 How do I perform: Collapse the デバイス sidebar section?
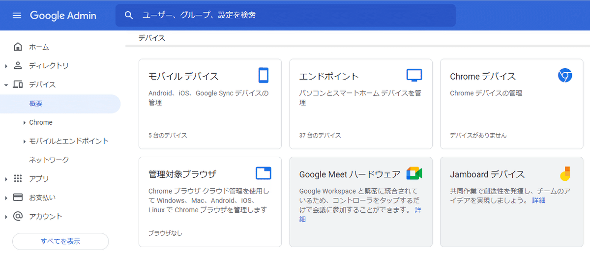coord(6,85)
